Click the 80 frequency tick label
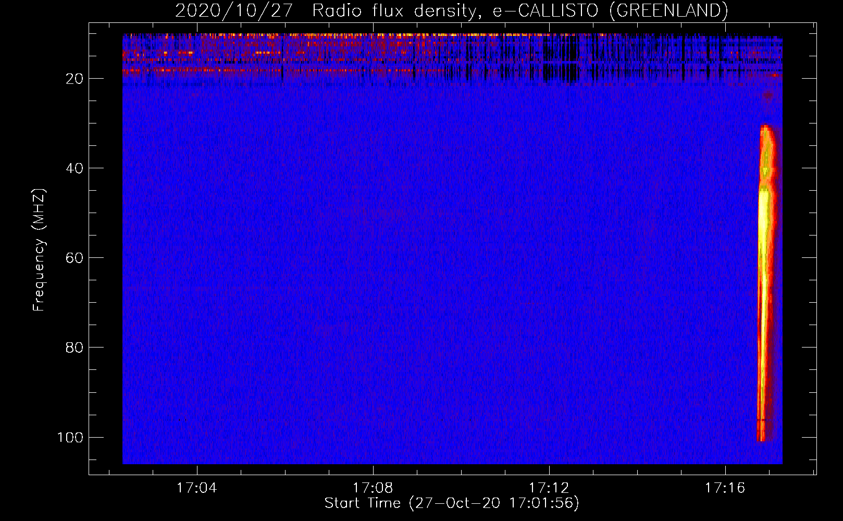This screenshot has height=521, width=843. point(75,348)
